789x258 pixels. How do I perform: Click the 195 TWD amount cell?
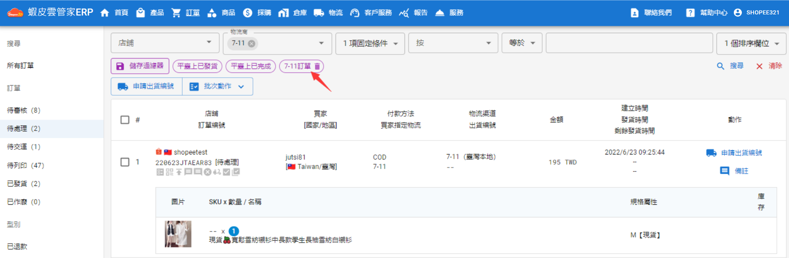coord(563,162)
